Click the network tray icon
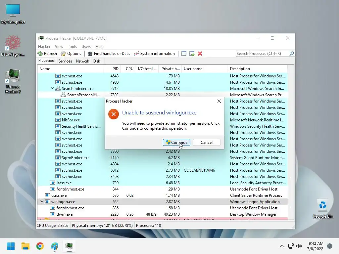The image size is (339, 254). click(x=291, y=246)
